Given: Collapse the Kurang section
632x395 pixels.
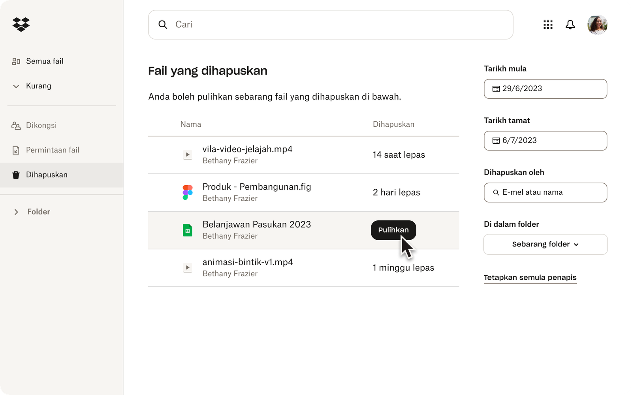Looking at the screenshot, I should tap(38, 86).
